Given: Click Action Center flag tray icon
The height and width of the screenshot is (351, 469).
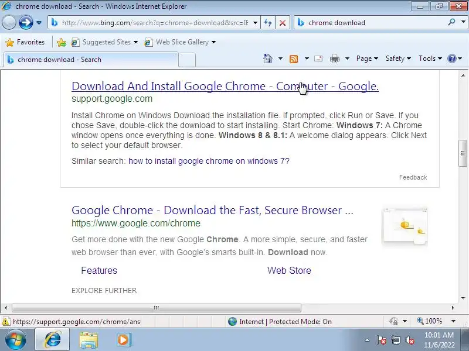Looking at the screenshot, I should (382, 340).
